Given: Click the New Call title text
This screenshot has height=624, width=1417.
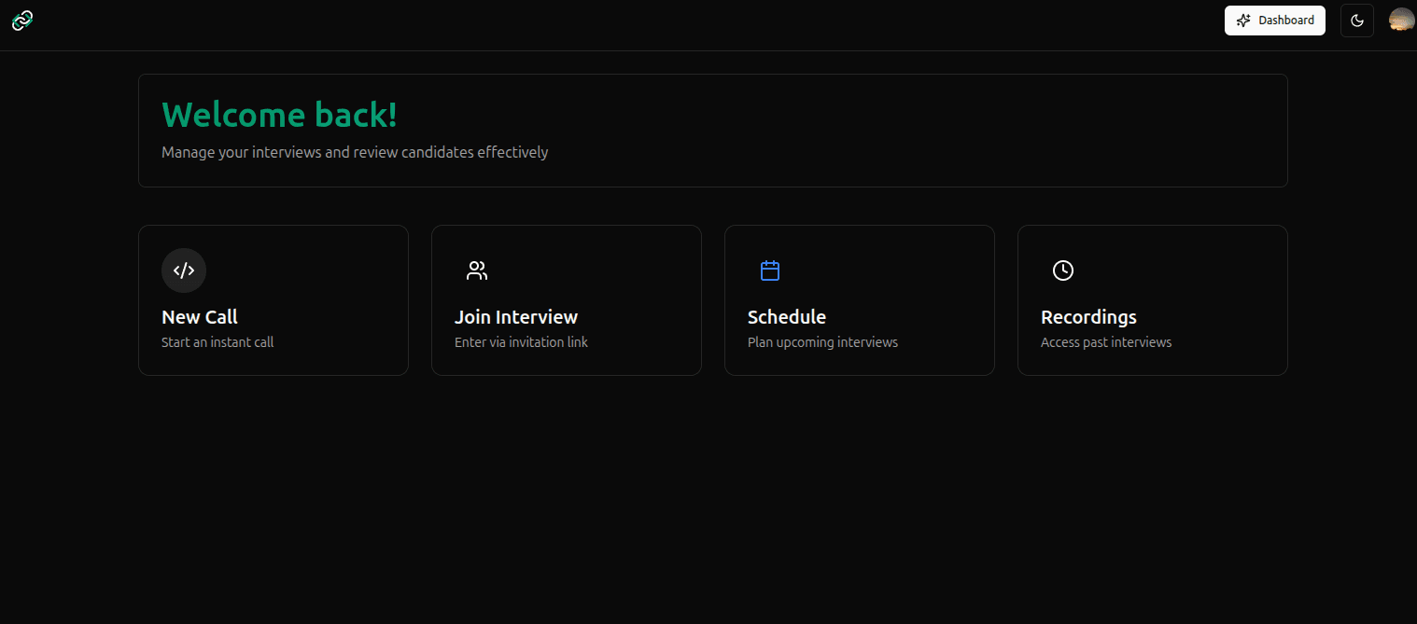Looking at the screenshot, I should 199,317.
